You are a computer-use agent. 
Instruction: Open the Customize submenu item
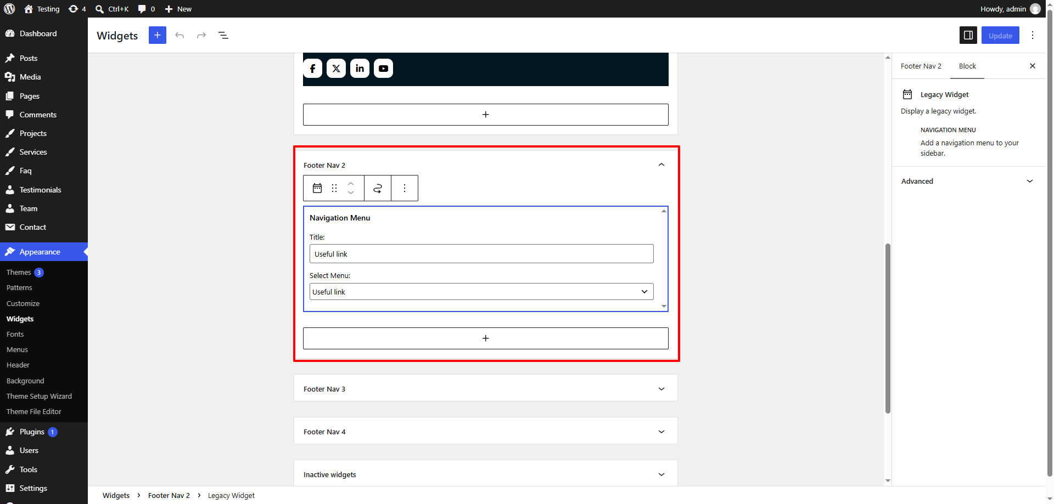(x=23, y=303)
